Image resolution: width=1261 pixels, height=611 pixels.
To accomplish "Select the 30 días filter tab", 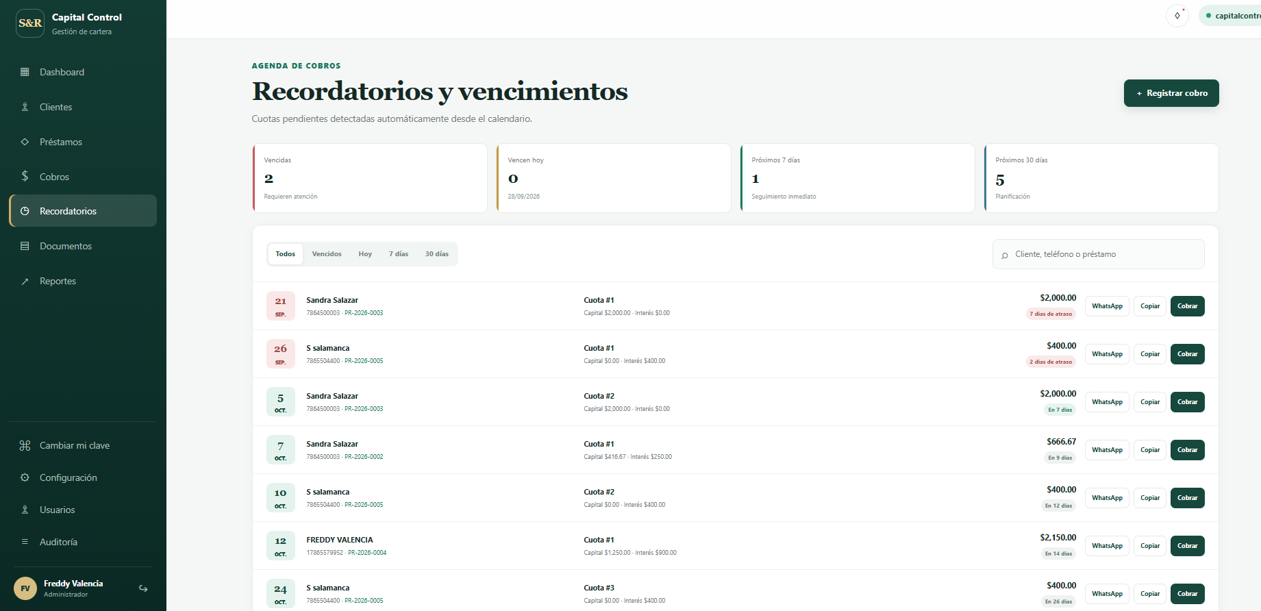I will pyautogui.click(x=437, y=254).
